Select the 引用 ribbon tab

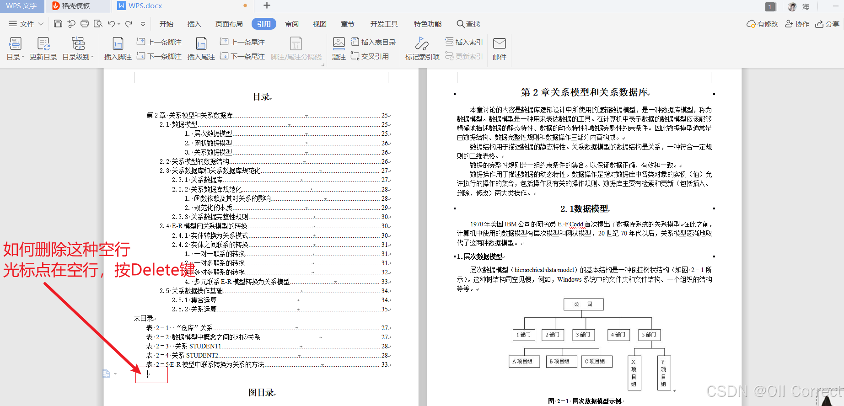point(264,24)
